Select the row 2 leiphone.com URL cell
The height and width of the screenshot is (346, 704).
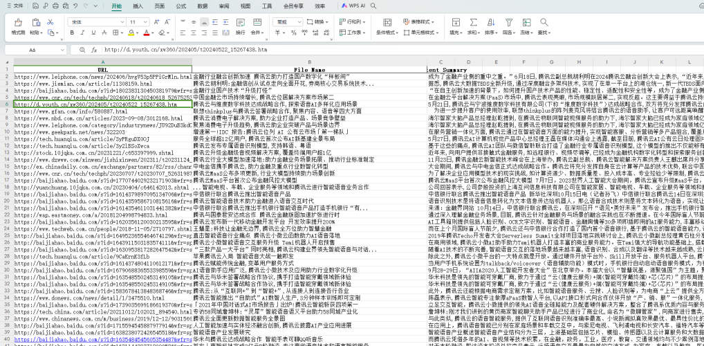(x=103, y=77)
